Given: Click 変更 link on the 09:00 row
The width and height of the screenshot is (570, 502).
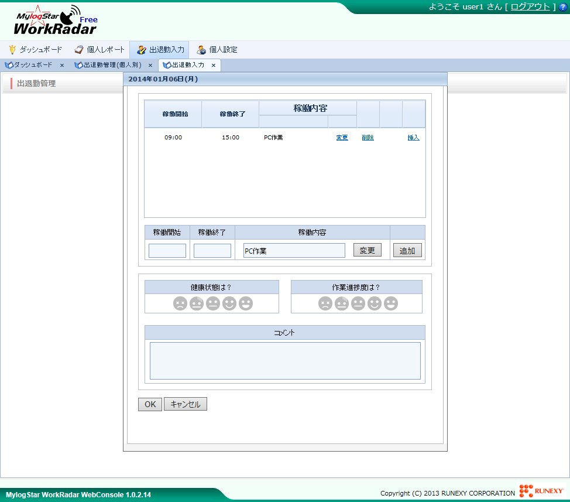Looking at the screenshot, I should (x=342, y=137).
